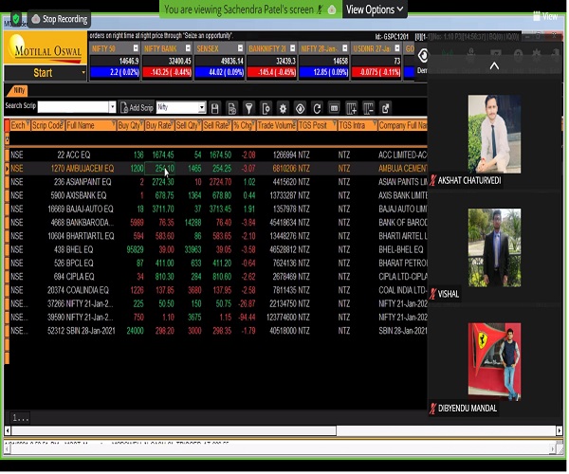Click the eye-shaped Demo icon beside the ticker tiles
This screenshot has width=569, height=474.
(x=423, y=56)
